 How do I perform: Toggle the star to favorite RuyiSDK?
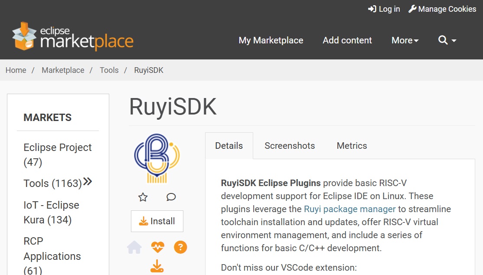(143, 197)
